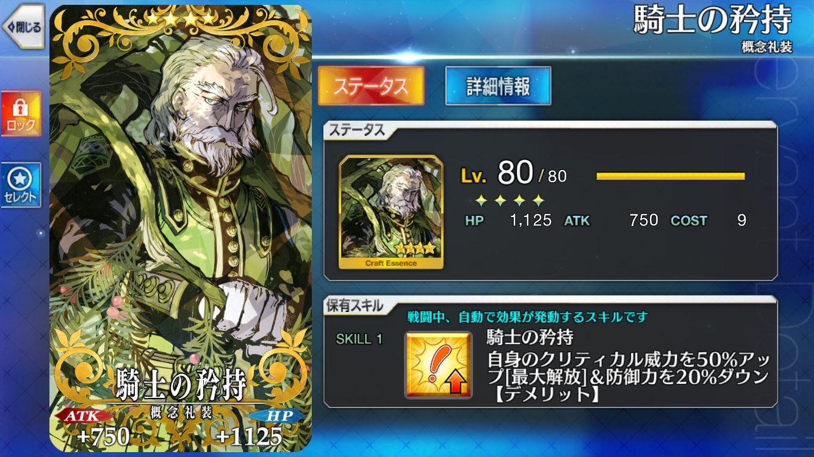The width and height of the screenshot is (814, 457).
Task: Close the card detail with 閉じる button
Action: [23, 27]
